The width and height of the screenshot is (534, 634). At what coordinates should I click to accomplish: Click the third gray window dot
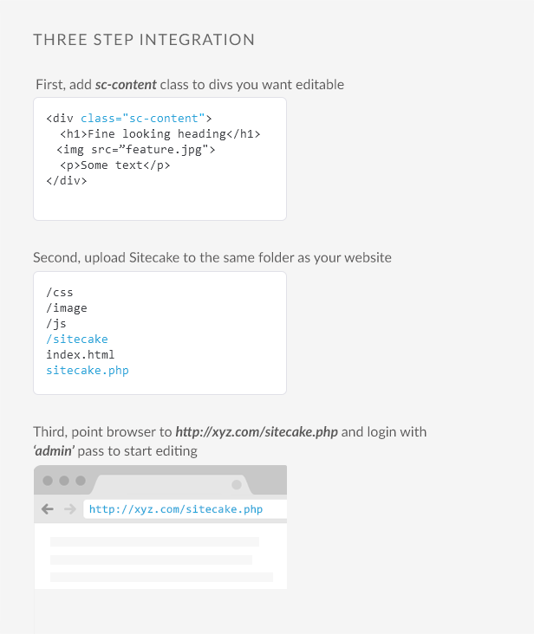[x=81, y=481]
